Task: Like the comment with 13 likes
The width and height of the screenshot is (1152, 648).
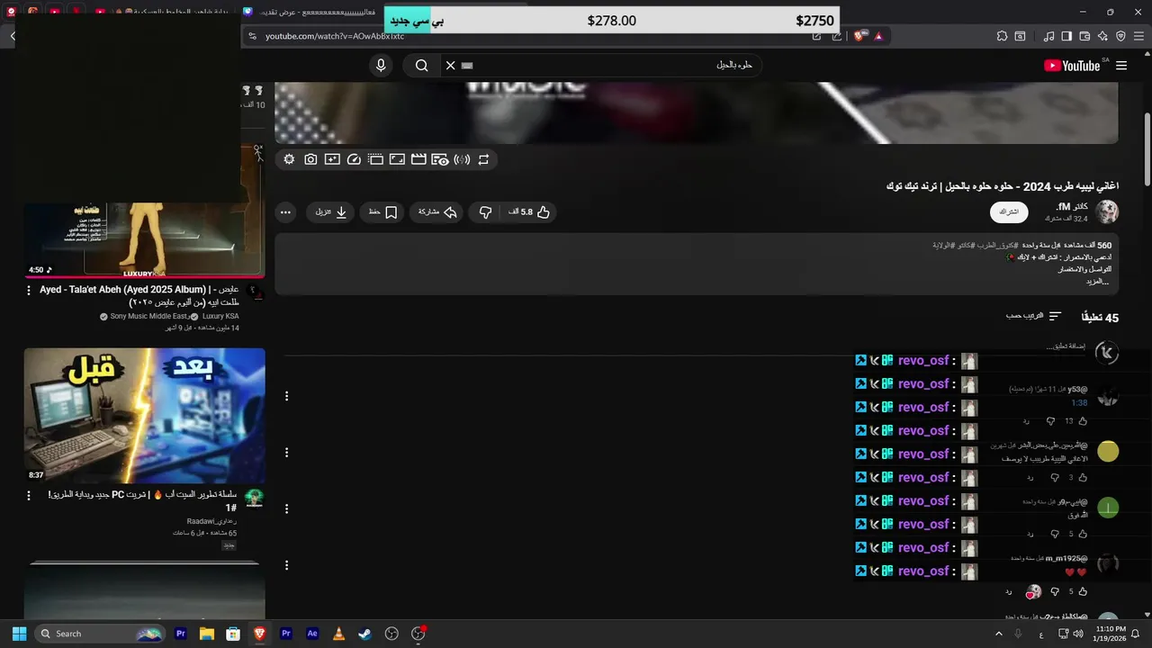Action: tap(1083, 421)
